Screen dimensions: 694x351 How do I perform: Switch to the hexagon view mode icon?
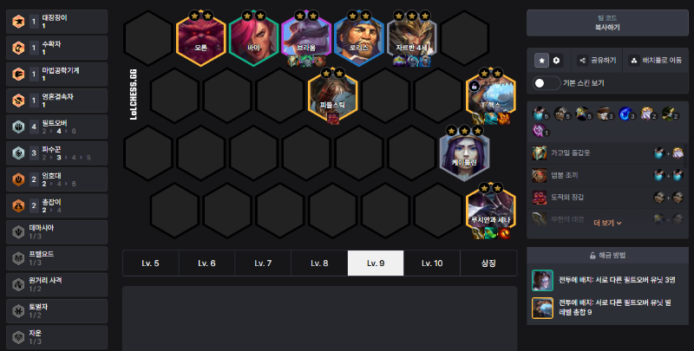(x=556, y=61)
